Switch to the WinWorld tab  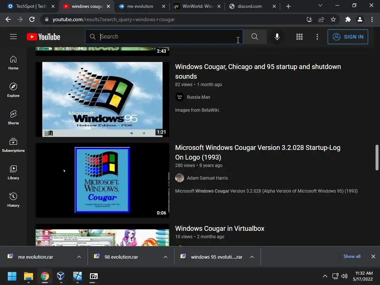pyautogui.click(x=197, y=6)
